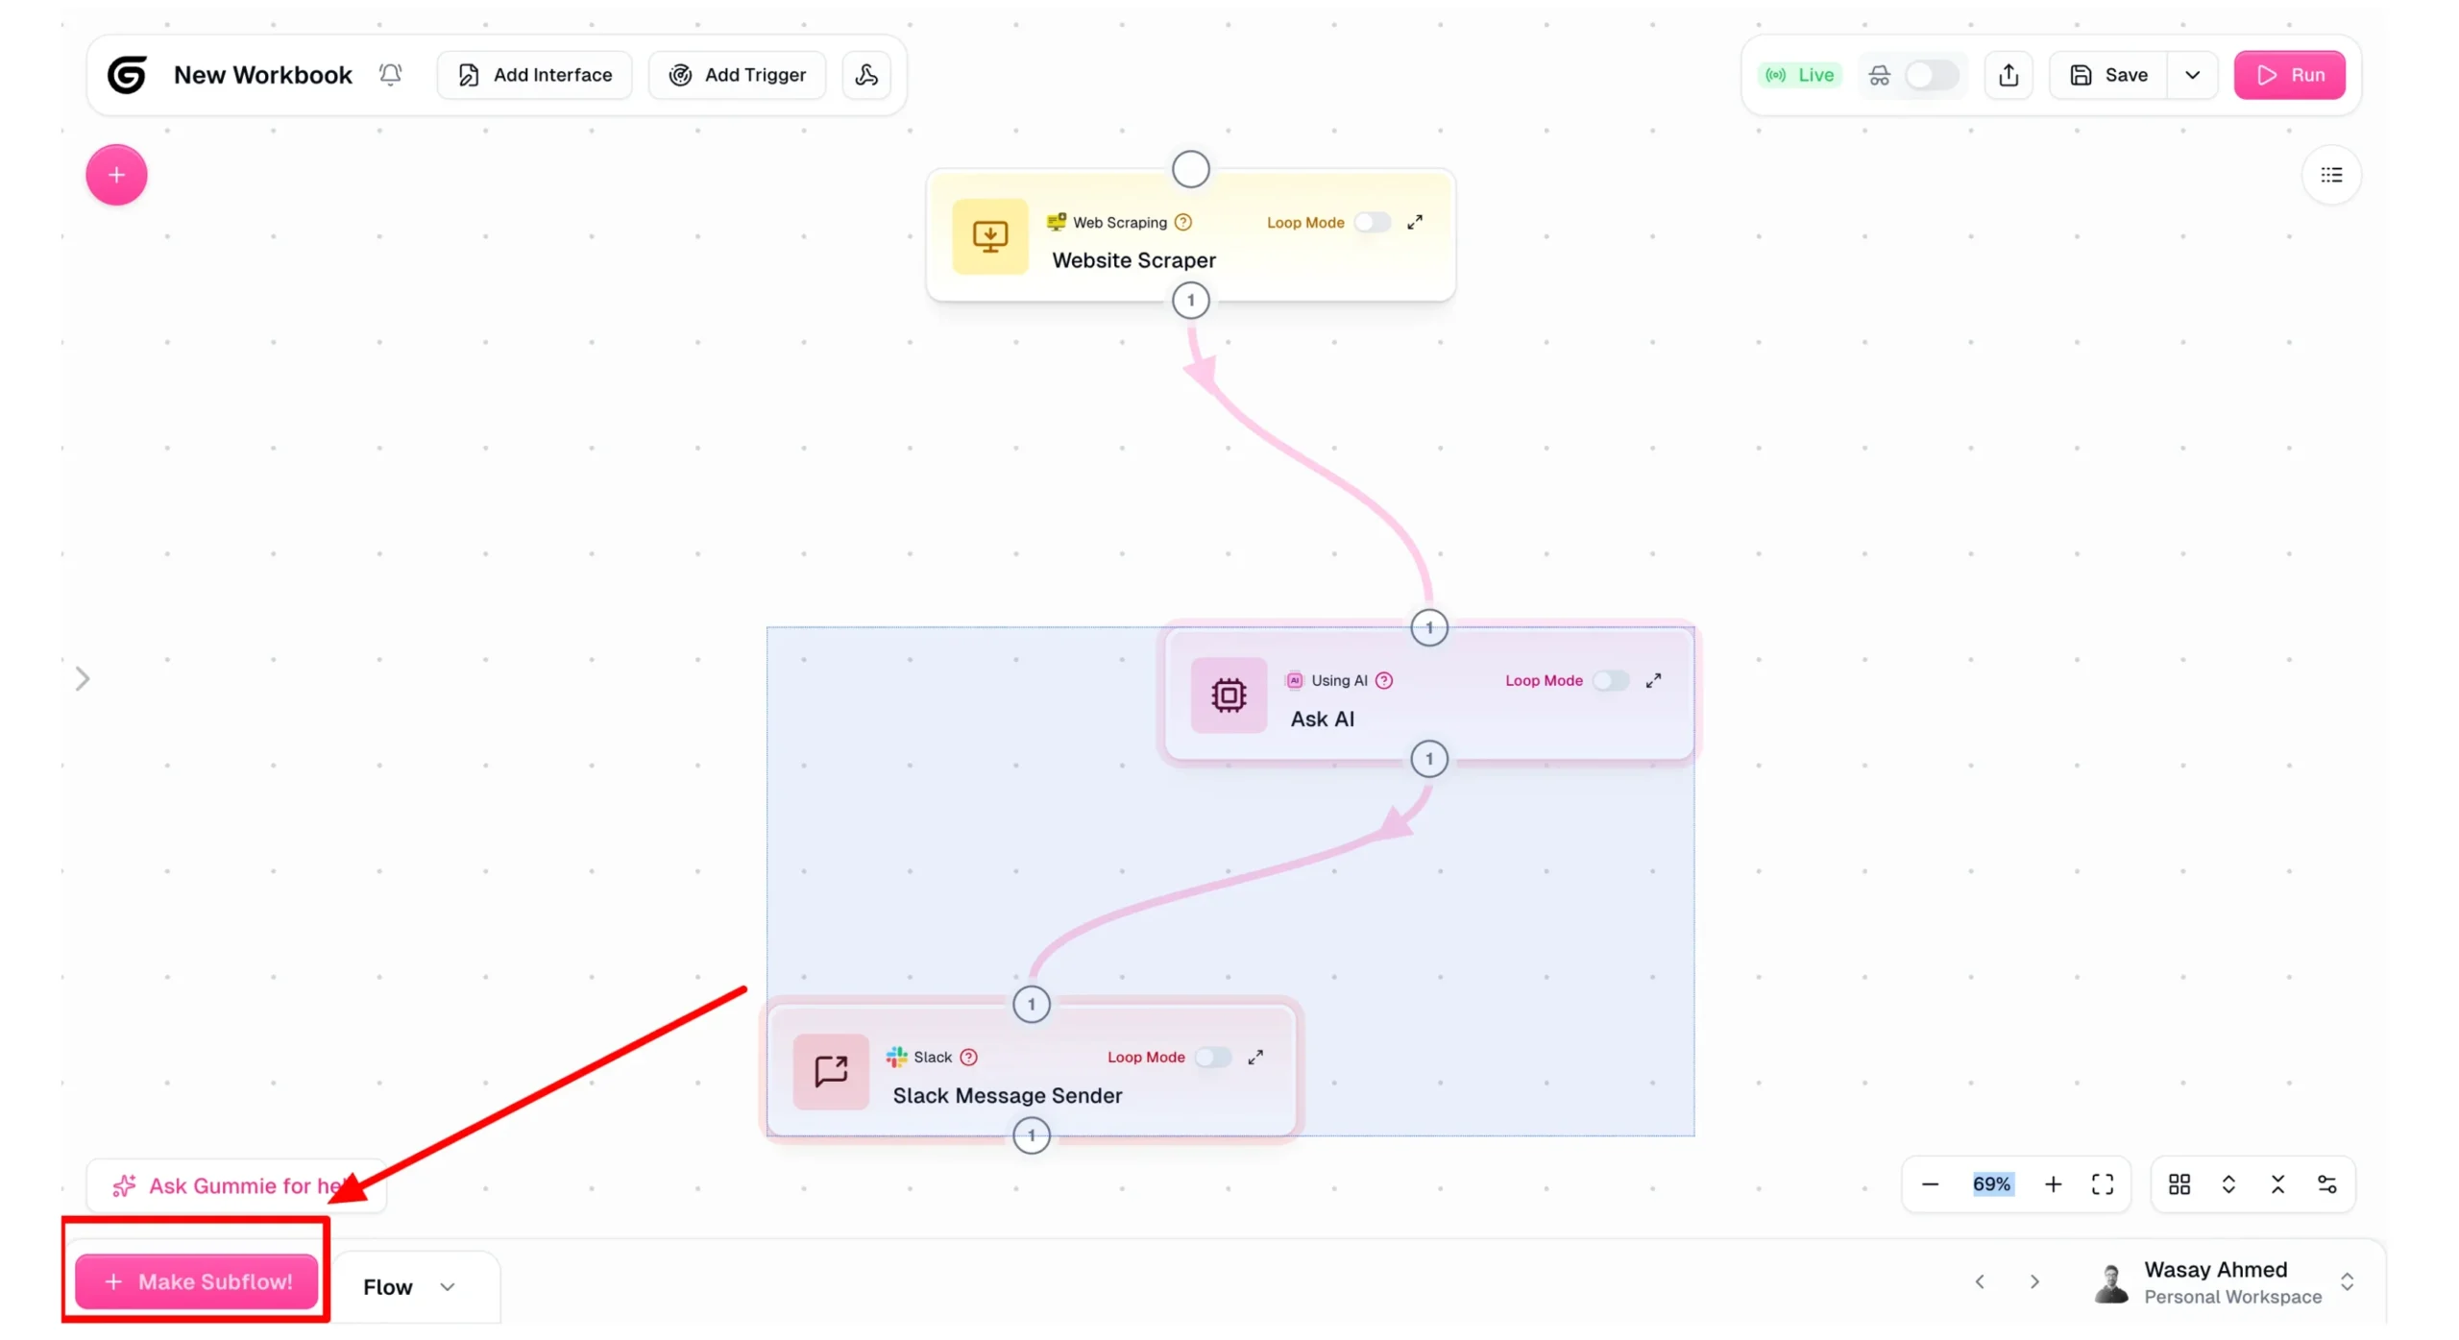Click the Ask AI top input connector
Viewport: 2459px width, 1340px height.
[x=1429, y=628]
